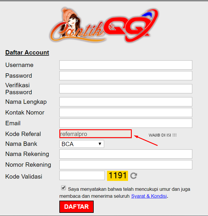Click the red arrow pointing to referral

(x=146, y=140)
